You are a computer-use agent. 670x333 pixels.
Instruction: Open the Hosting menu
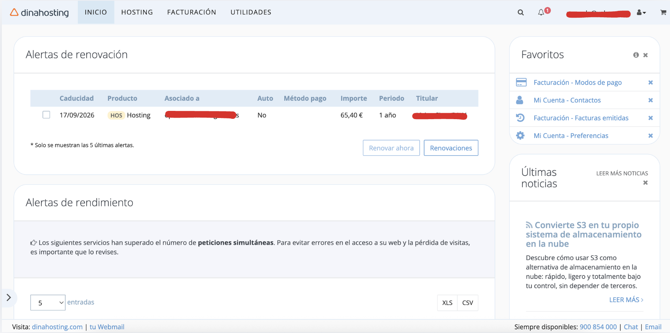[137, 12]
